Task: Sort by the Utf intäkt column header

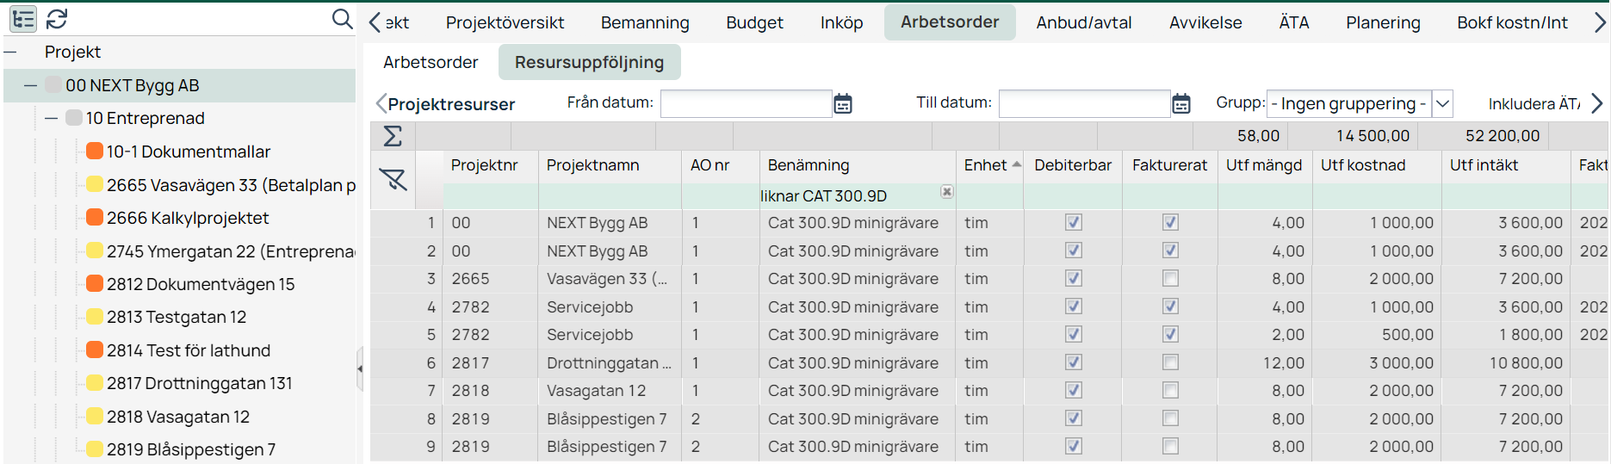Action: [1484, 165]
